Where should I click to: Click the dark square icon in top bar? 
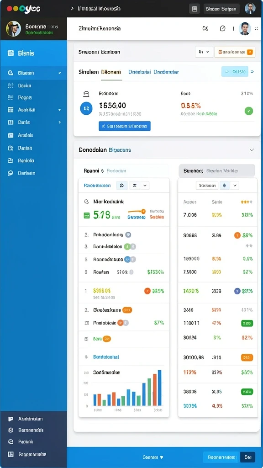pos(195,9)
